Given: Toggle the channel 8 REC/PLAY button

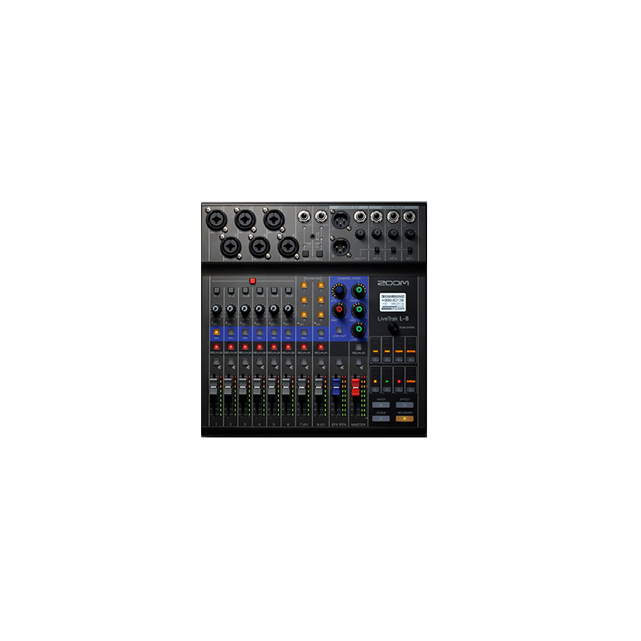Looking at the screenshot, I should tap(321, 347).
